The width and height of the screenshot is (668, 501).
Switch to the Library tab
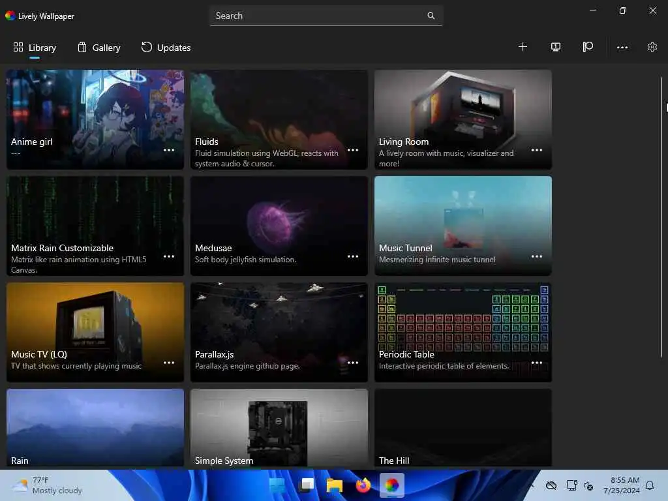coord(35,48)
